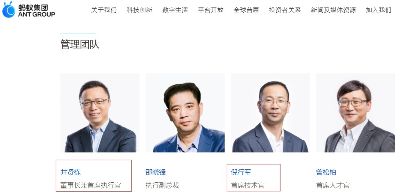The height and width of the screenshot is (194, 396).
Task: Click the 管理团队 heading
Action: click(x=80, y=44)
